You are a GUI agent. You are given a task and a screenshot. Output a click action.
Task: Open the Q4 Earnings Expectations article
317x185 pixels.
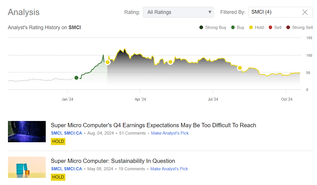point(153,125)
